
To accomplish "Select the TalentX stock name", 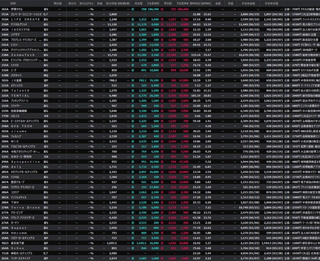I will pos(20,91).
